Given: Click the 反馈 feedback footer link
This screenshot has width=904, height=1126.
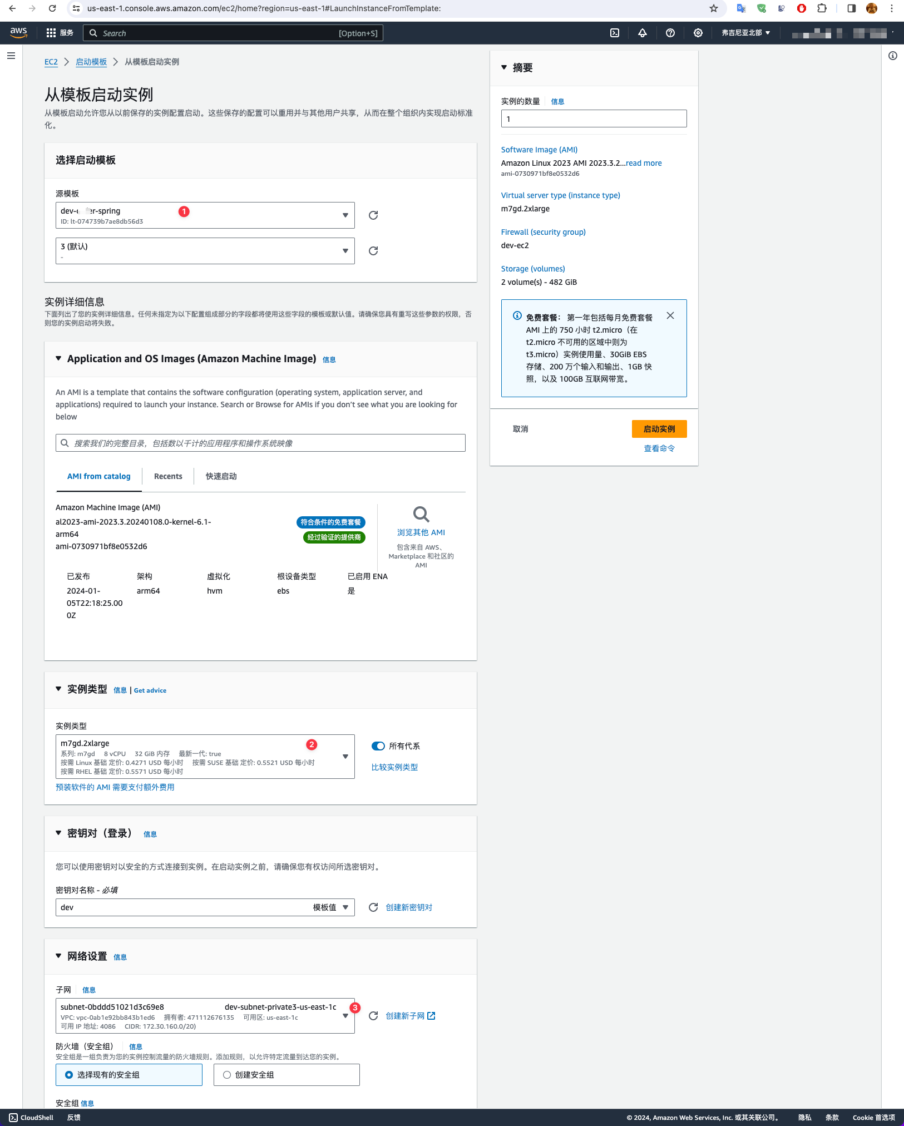Looking at the screenshot, I should 74,1118.
